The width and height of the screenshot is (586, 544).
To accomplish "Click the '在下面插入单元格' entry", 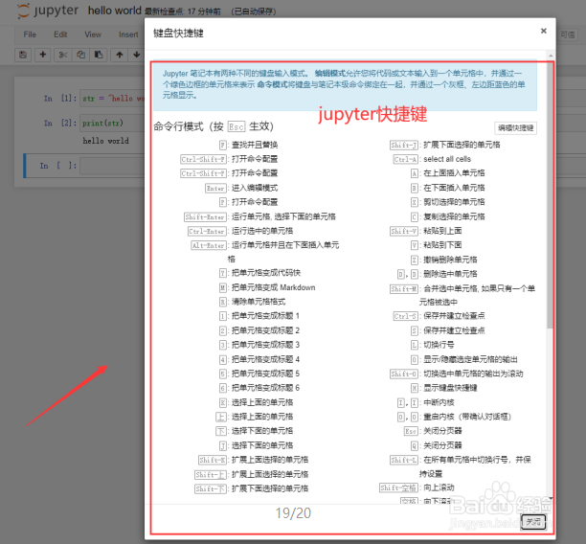I will click(448, 188).
